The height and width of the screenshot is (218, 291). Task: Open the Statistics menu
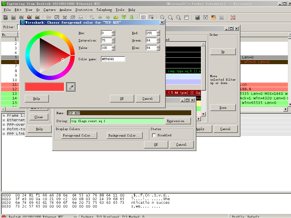point(84,10)
